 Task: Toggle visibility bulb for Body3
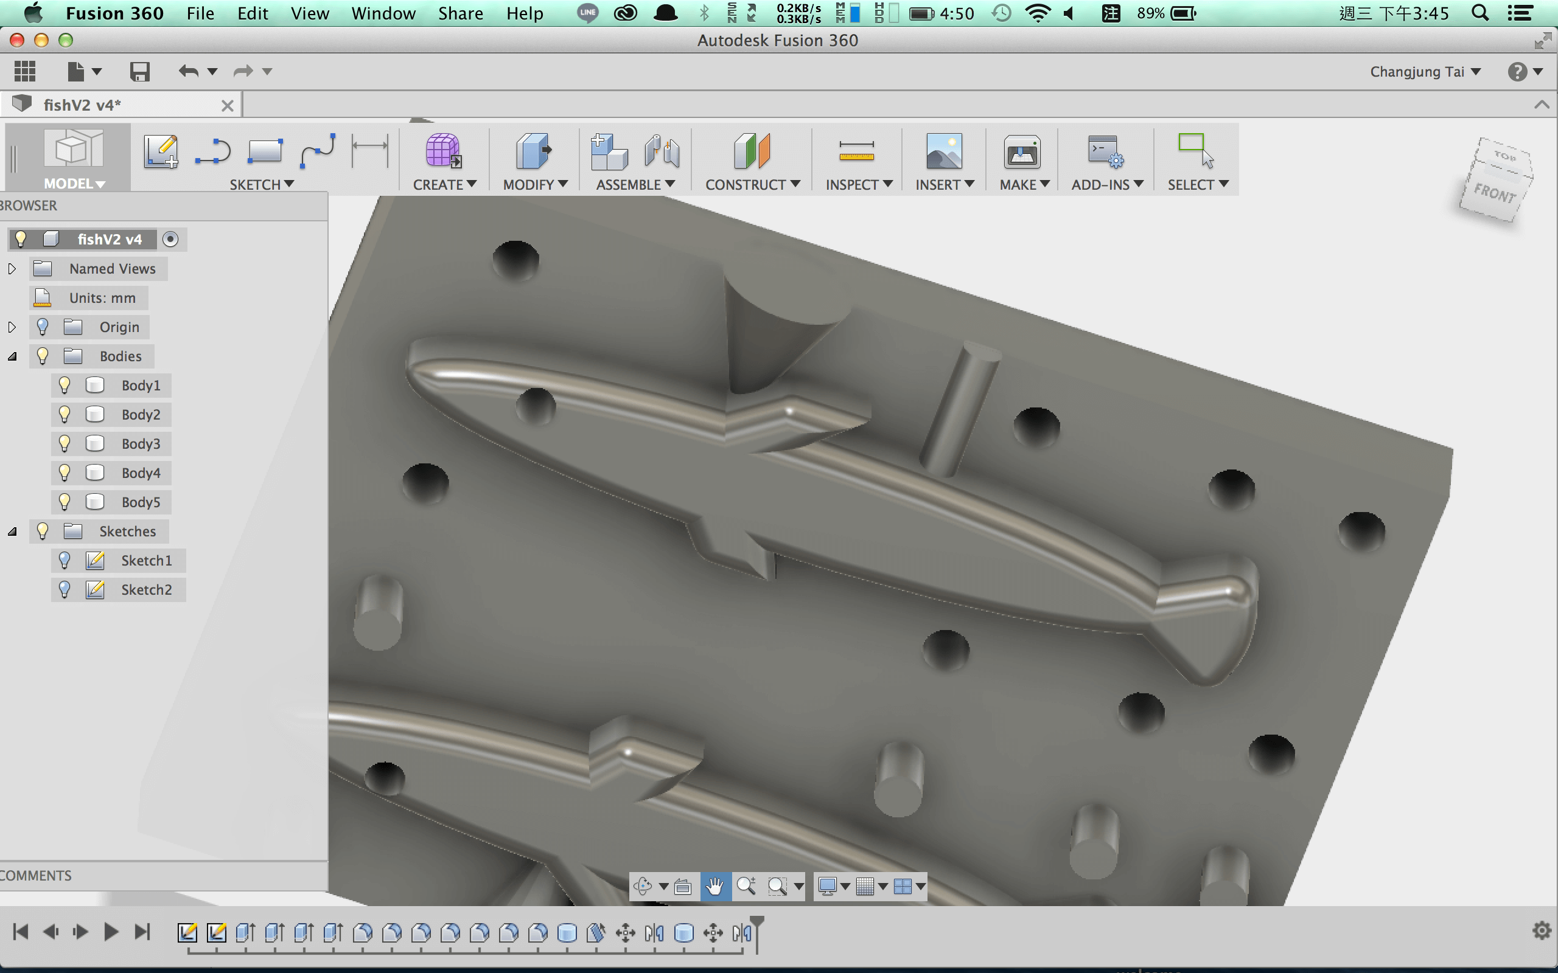(x=65, y=443)
